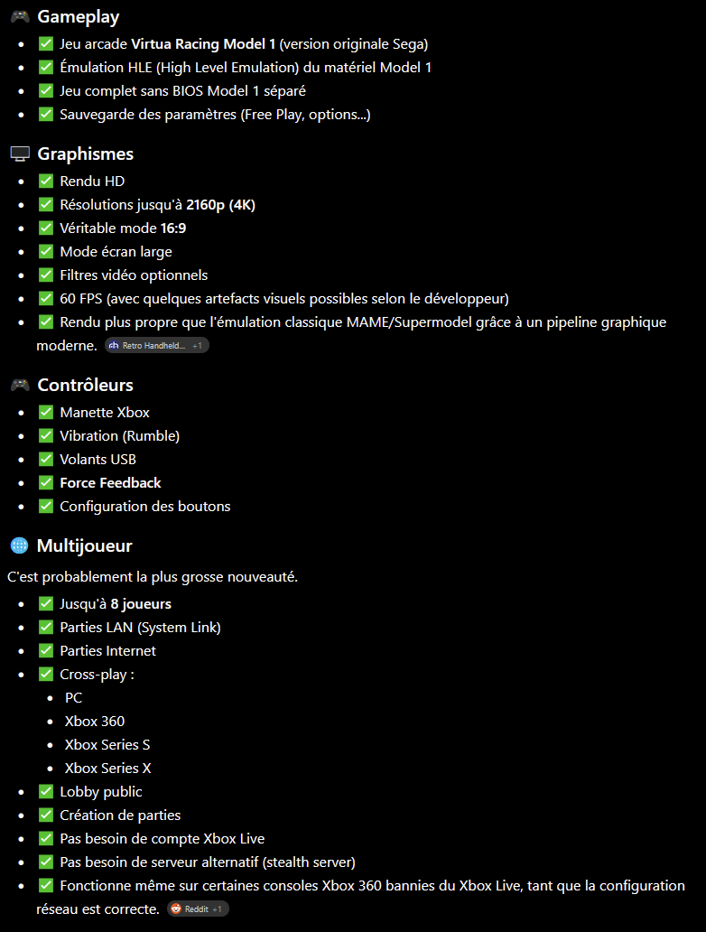Click the 8 joueurs bold text
706x932 pixels.
(141, 604)
